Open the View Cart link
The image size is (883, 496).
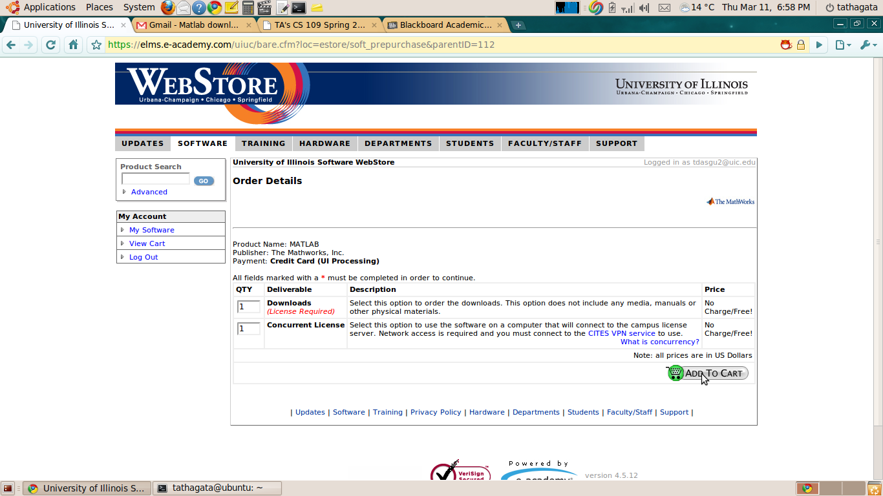(147, 243)
